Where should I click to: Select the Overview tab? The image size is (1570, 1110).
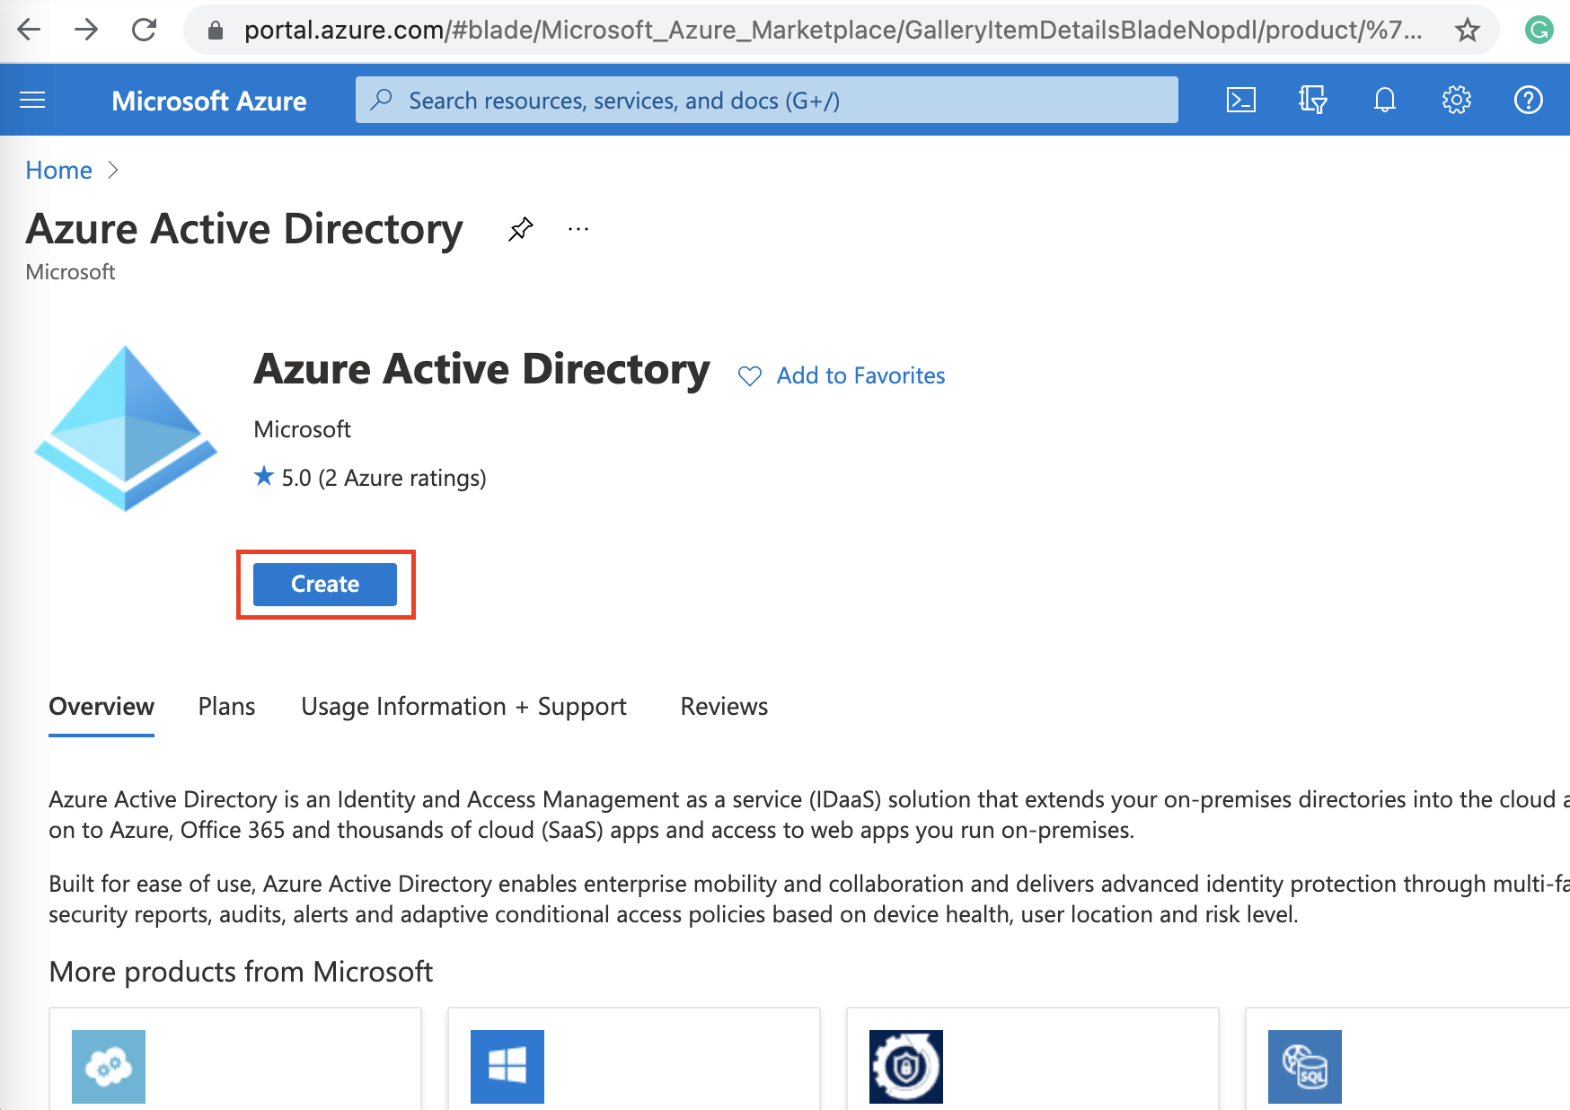click(x=101, y=707)
